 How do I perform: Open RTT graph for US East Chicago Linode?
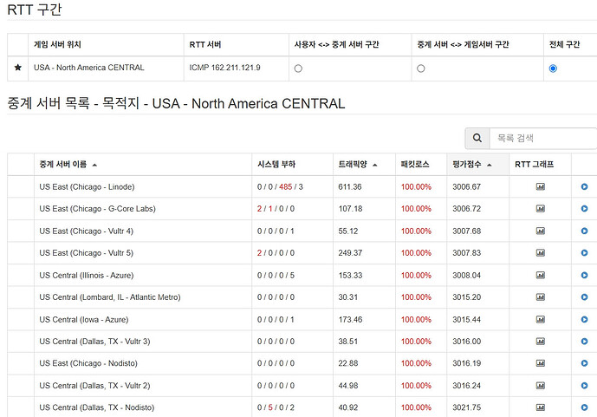click(x=541, y=186)
